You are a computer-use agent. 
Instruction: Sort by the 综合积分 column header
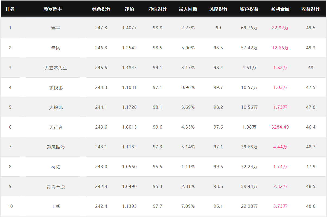coord(101,9)
